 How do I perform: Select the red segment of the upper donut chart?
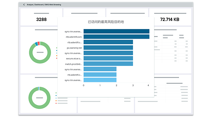[39, 43]
